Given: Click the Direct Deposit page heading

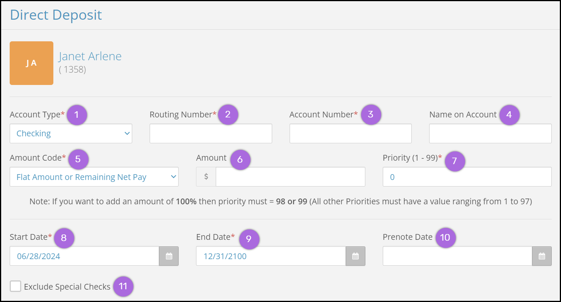Looking at the screenshot, I should pyautogui.click(x=56, y=15).
